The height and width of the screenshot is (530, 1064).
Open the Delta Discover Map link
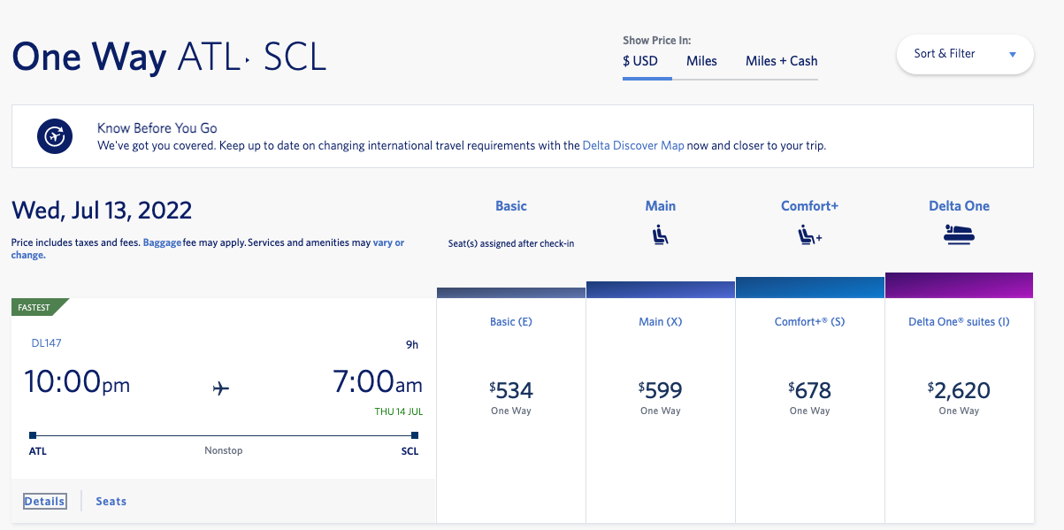(x=633, y=145)
